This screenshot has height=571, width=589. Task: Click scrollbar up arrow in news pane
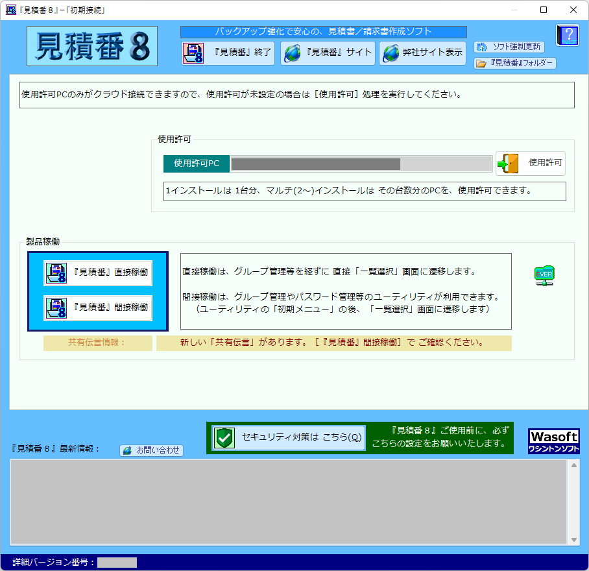574,465
